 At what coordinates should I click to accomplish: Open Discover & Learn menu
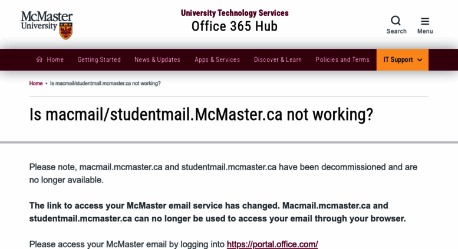(x=278, y=60)
